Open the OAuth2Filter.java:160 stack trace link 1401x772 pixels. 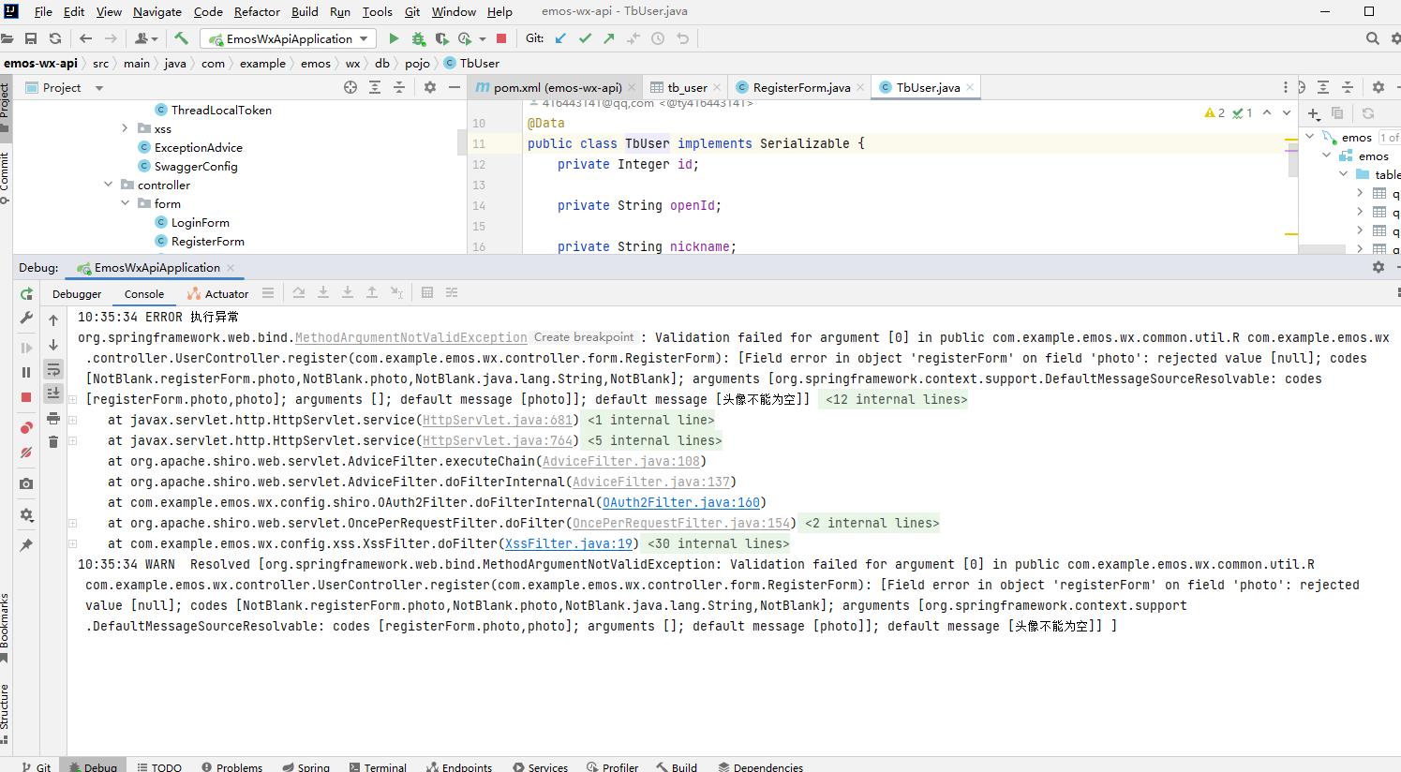tap(681, 502)
